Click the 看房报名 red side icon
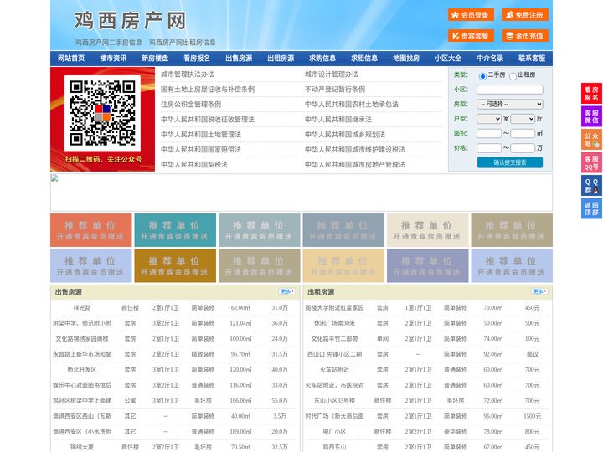 coord(591,94)
